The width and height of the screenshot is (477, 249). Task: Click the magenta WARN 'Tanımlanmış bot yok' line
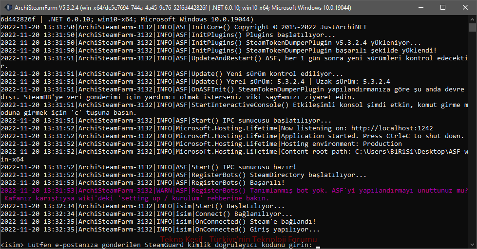(x=234, y=190)
